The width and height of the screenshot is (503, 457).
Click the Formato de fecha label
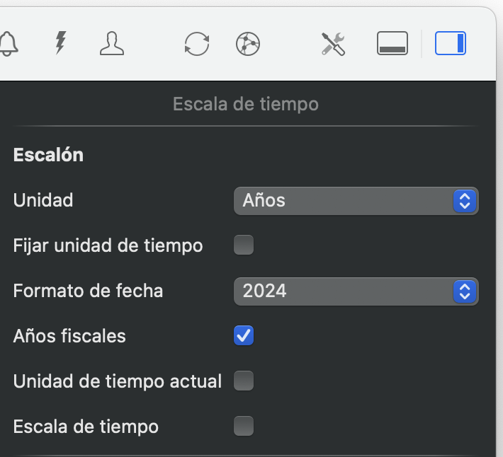(x=88, y=291)
